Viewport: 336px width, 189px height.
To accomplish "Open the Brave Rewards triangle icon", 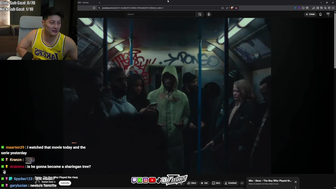I will click(x=236, y=8).
